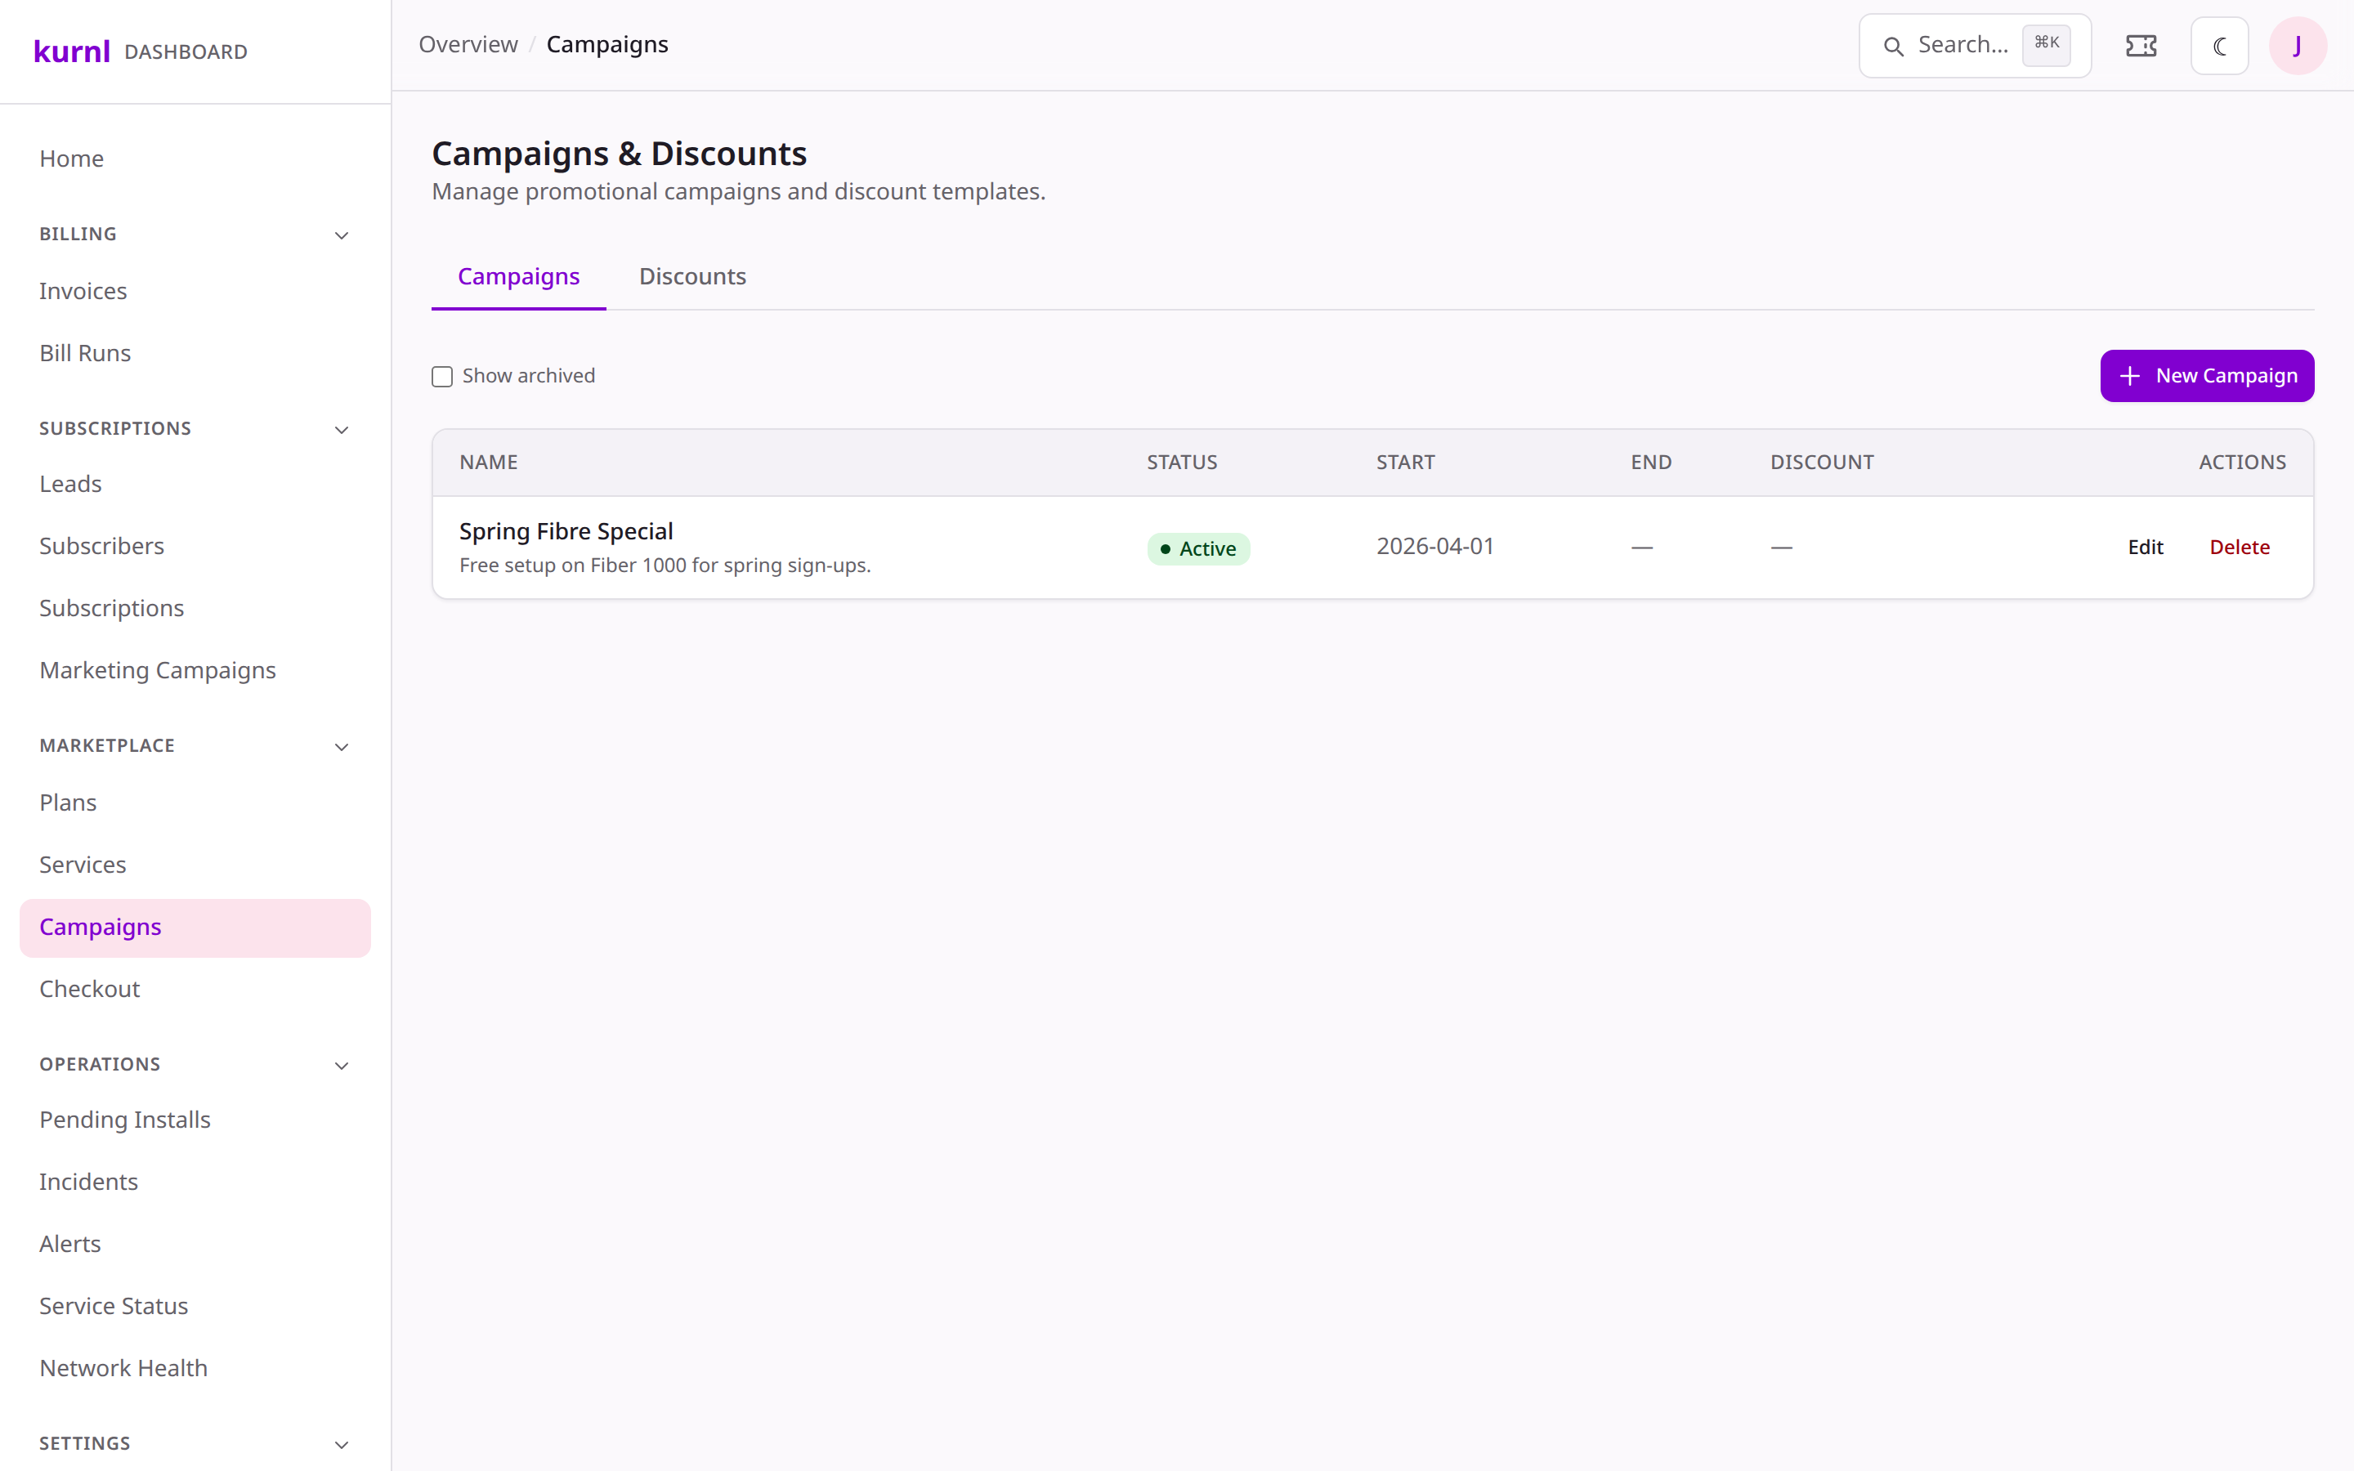Click the NAME column header

tap(488, 463)
